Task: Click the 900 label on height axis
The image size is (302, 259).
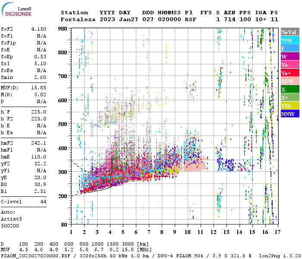Action: [63, 29]
